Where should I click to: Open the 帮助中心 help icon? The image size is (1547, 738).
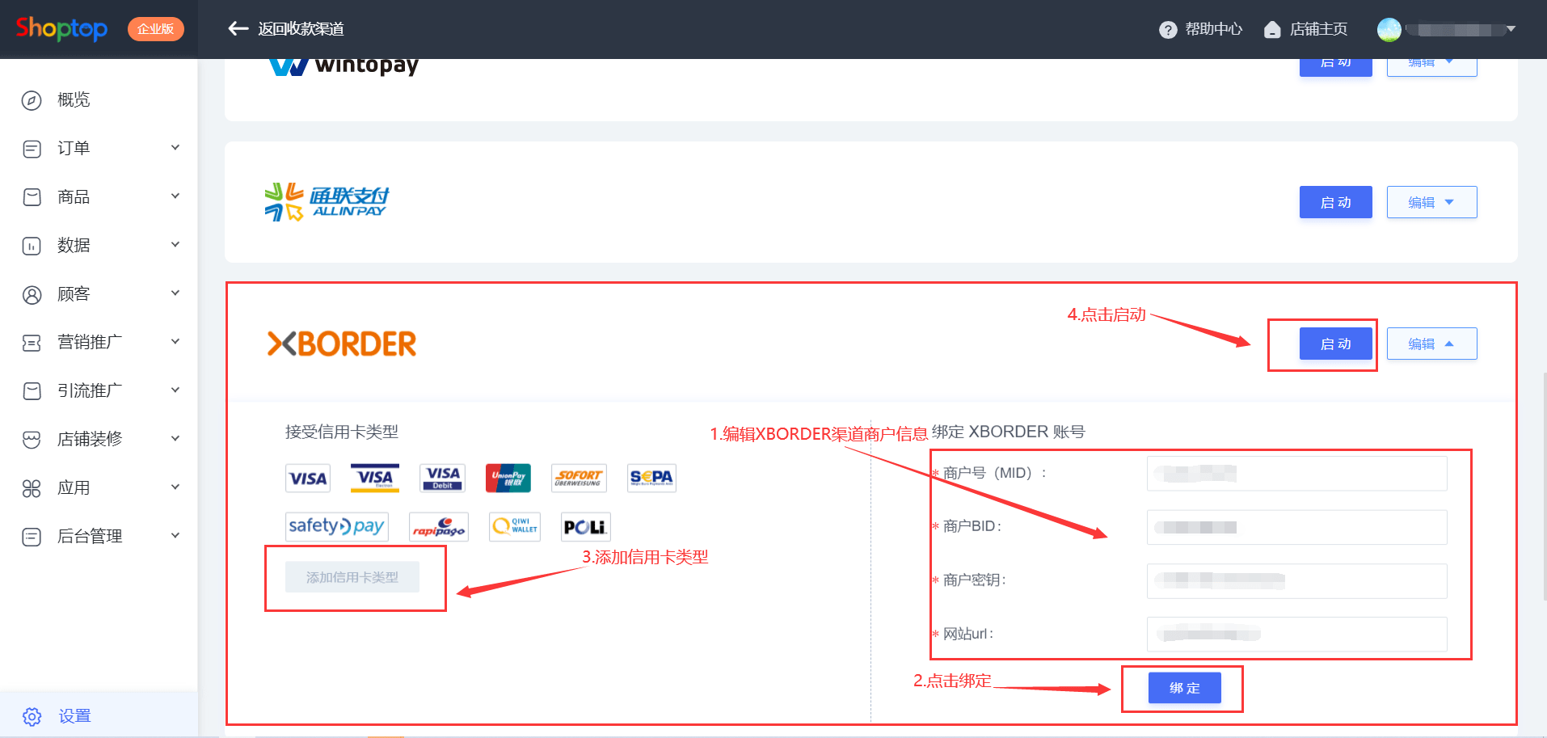click(x=1168, y=28)
